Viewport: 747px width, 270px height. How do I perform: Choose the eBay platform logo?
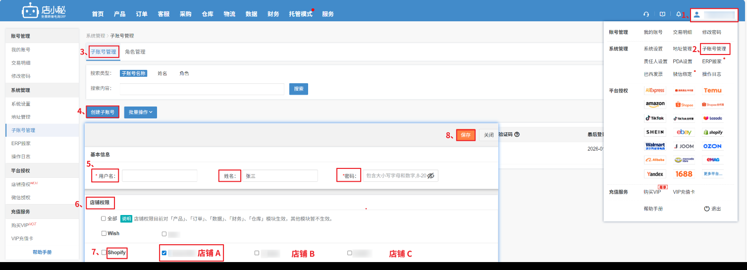click(684, 132)
